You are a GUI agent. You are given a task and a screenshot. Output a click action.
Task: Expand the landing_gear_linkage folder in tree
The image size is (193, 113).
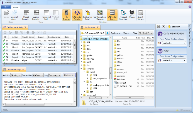point(88,85)
